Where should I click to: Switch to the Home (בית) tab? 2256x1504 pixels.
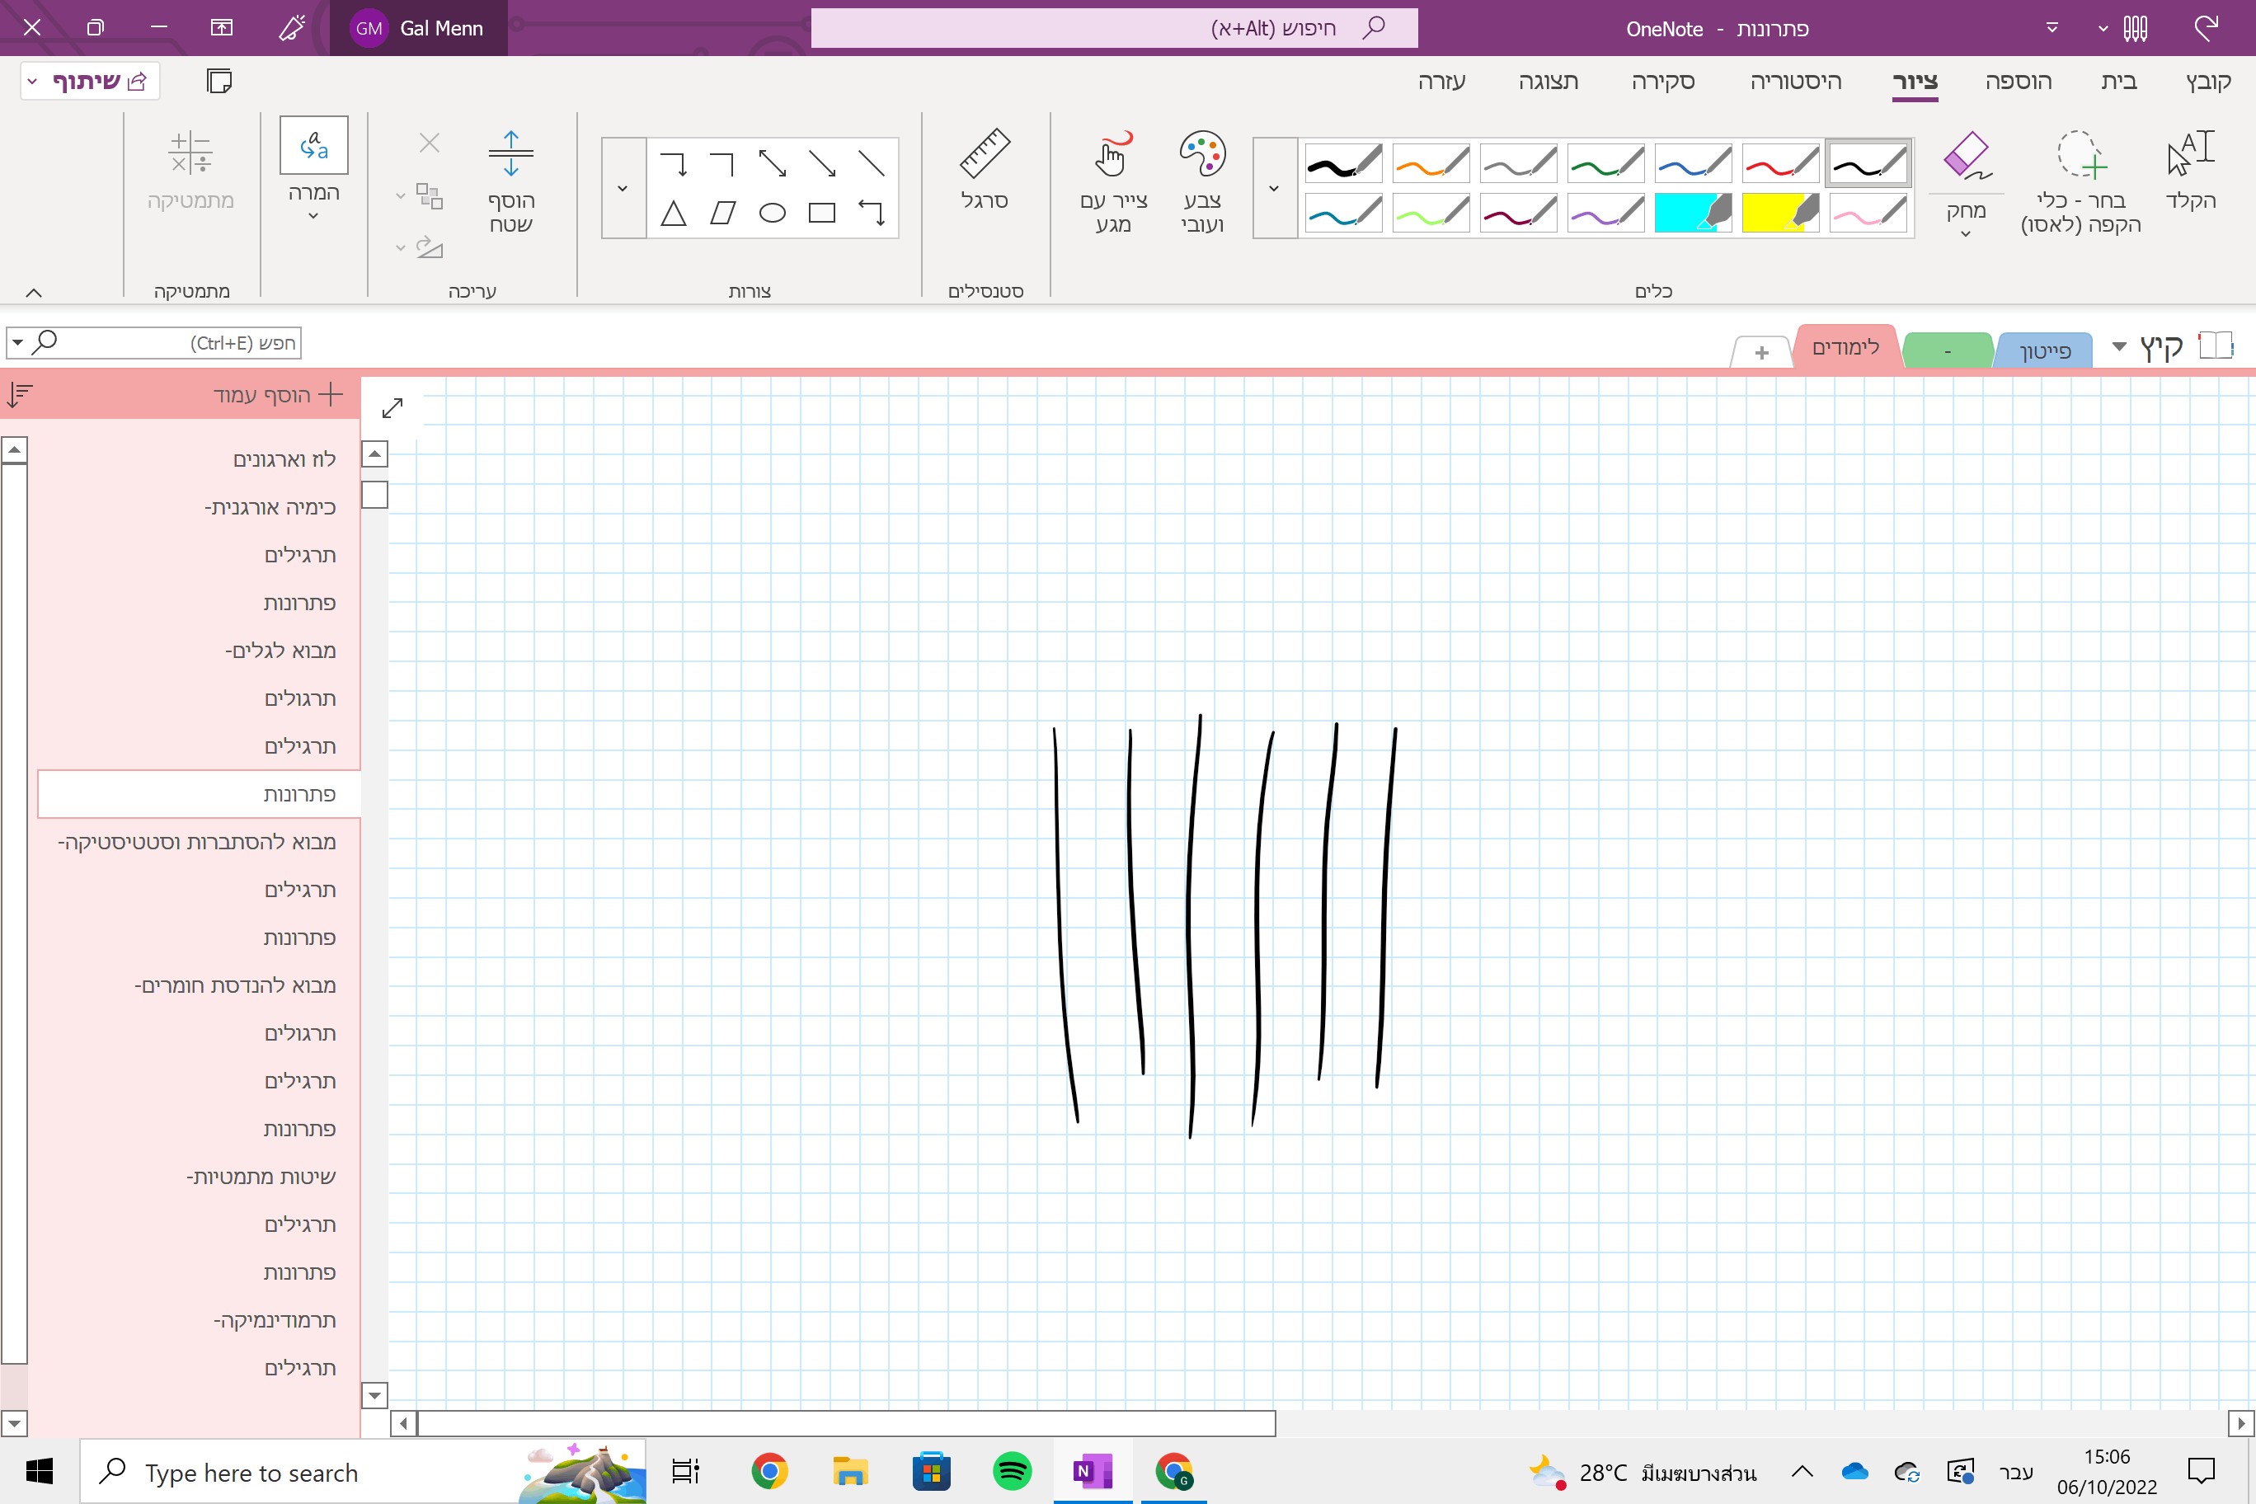pyautogui.click(x=2119, y=82)
